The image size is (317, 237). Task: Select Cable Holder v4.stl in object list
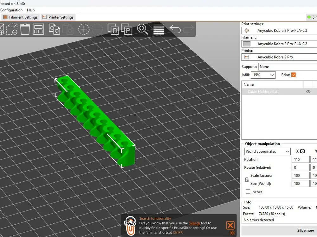coord(263,92)
